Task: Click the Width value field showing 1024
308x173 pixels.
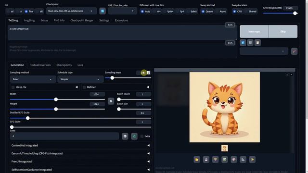Action: click(97, 94)
